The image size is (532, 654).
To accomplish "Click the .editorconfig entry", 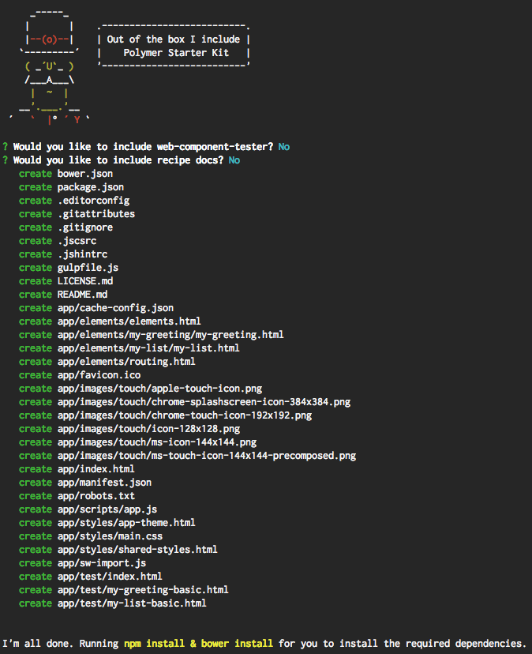I will pyautogui.click(x=93, y=201).
